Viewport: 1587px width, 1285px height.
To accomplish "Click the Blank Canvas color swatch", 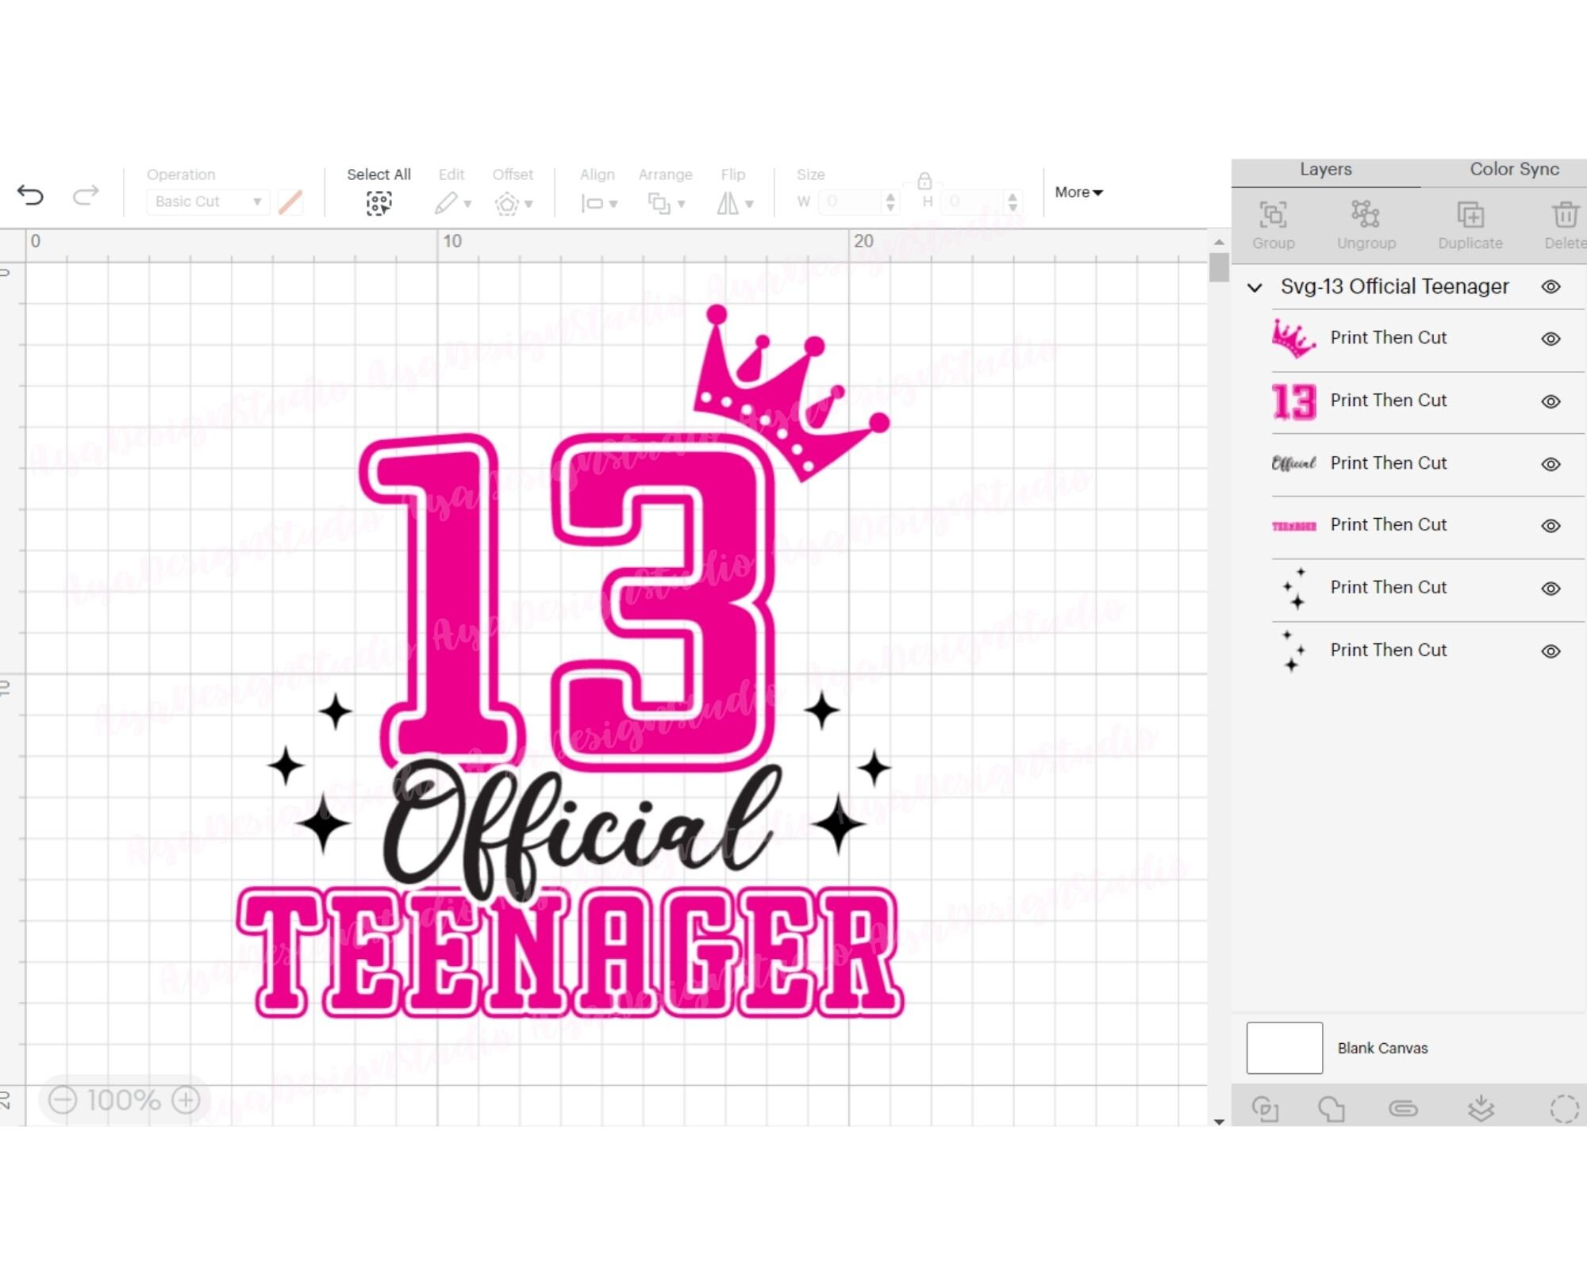I will coord(1284,1047).
